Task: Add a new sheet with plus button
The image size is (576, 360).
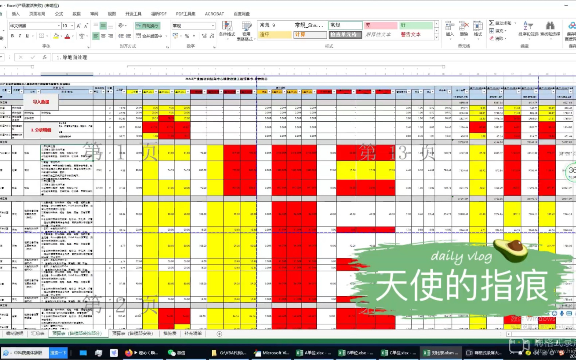Action: click(219, 334)
